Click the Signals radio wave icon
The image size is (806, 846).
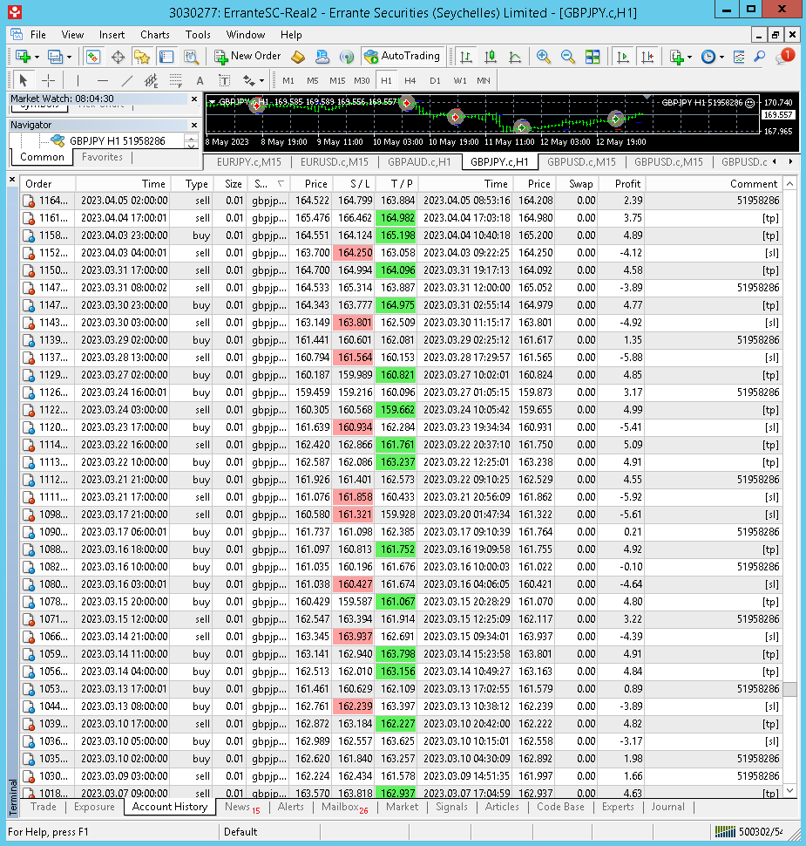pos(346,56)
